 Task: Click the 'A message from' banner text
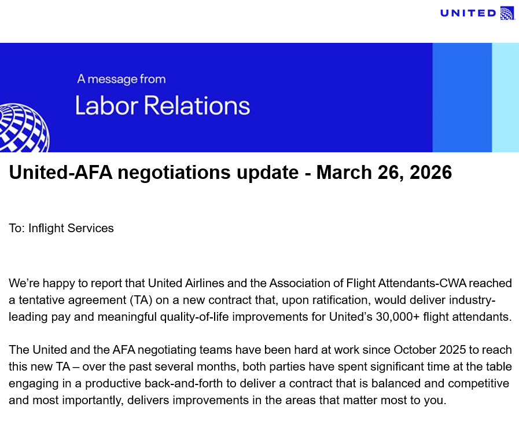pos(122,79)
